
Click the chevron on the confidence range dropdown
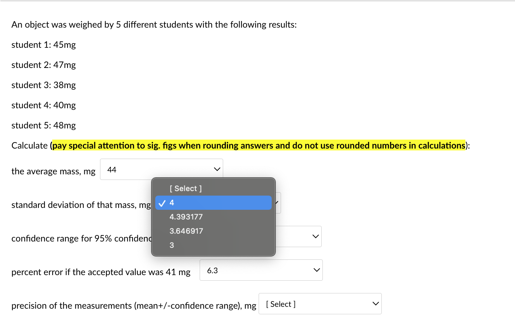click(315, 236)
